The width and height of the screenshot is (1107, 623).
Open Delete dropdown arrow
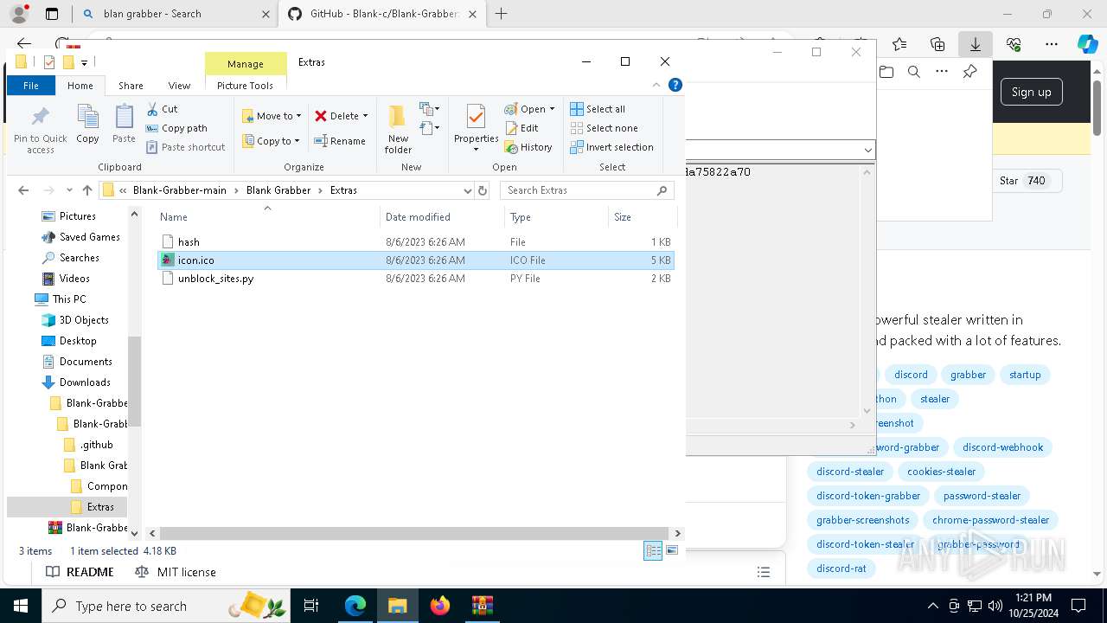coord(365,116)
